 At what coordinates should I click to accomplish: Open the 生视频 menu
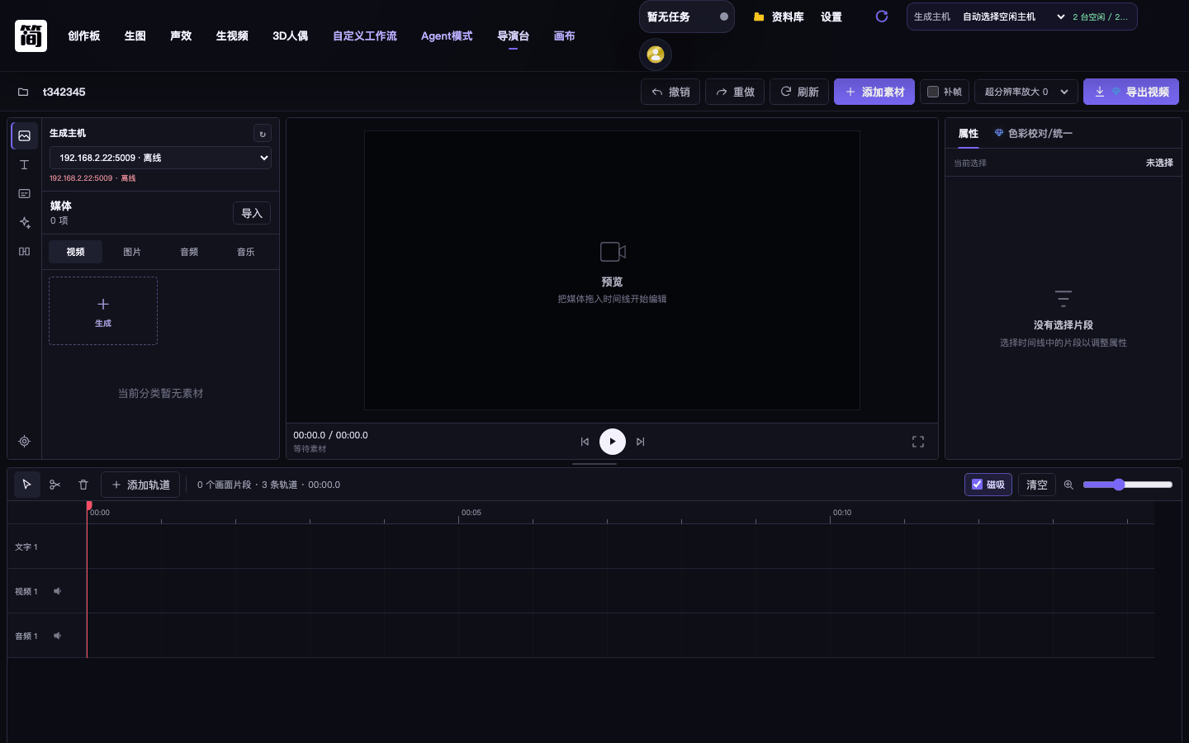[x=232, y=36]
